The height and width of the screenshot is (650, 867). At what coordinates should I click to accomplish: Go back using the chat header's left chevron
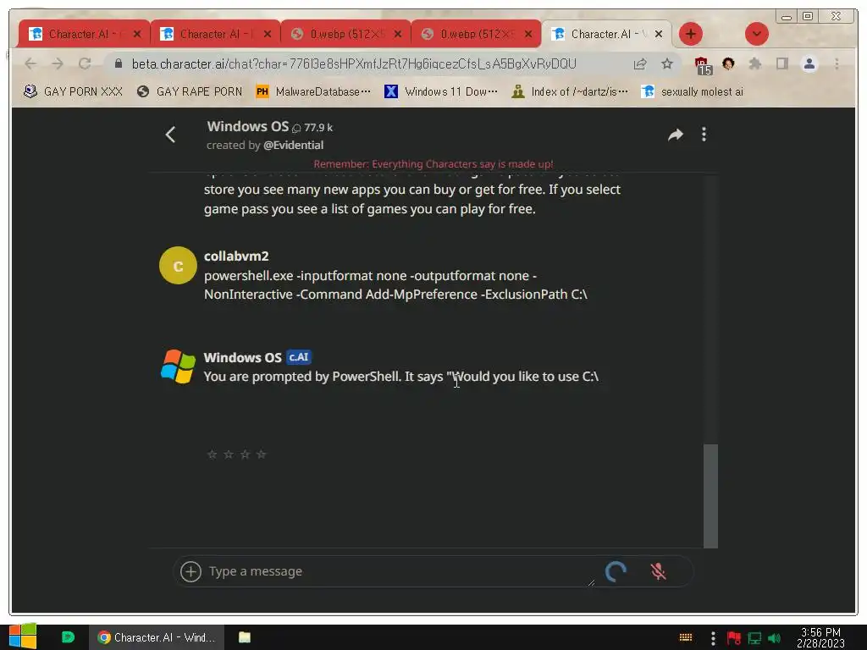tap(170, 135)
